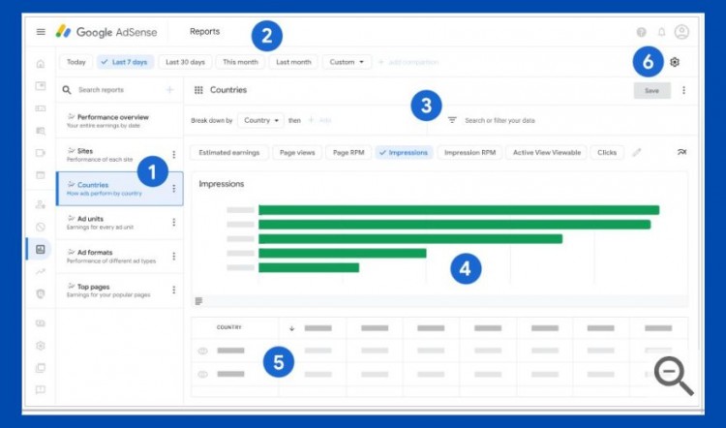Open the Ads icon below Home in sidebar
726x428 pixels.
[41, 86]
